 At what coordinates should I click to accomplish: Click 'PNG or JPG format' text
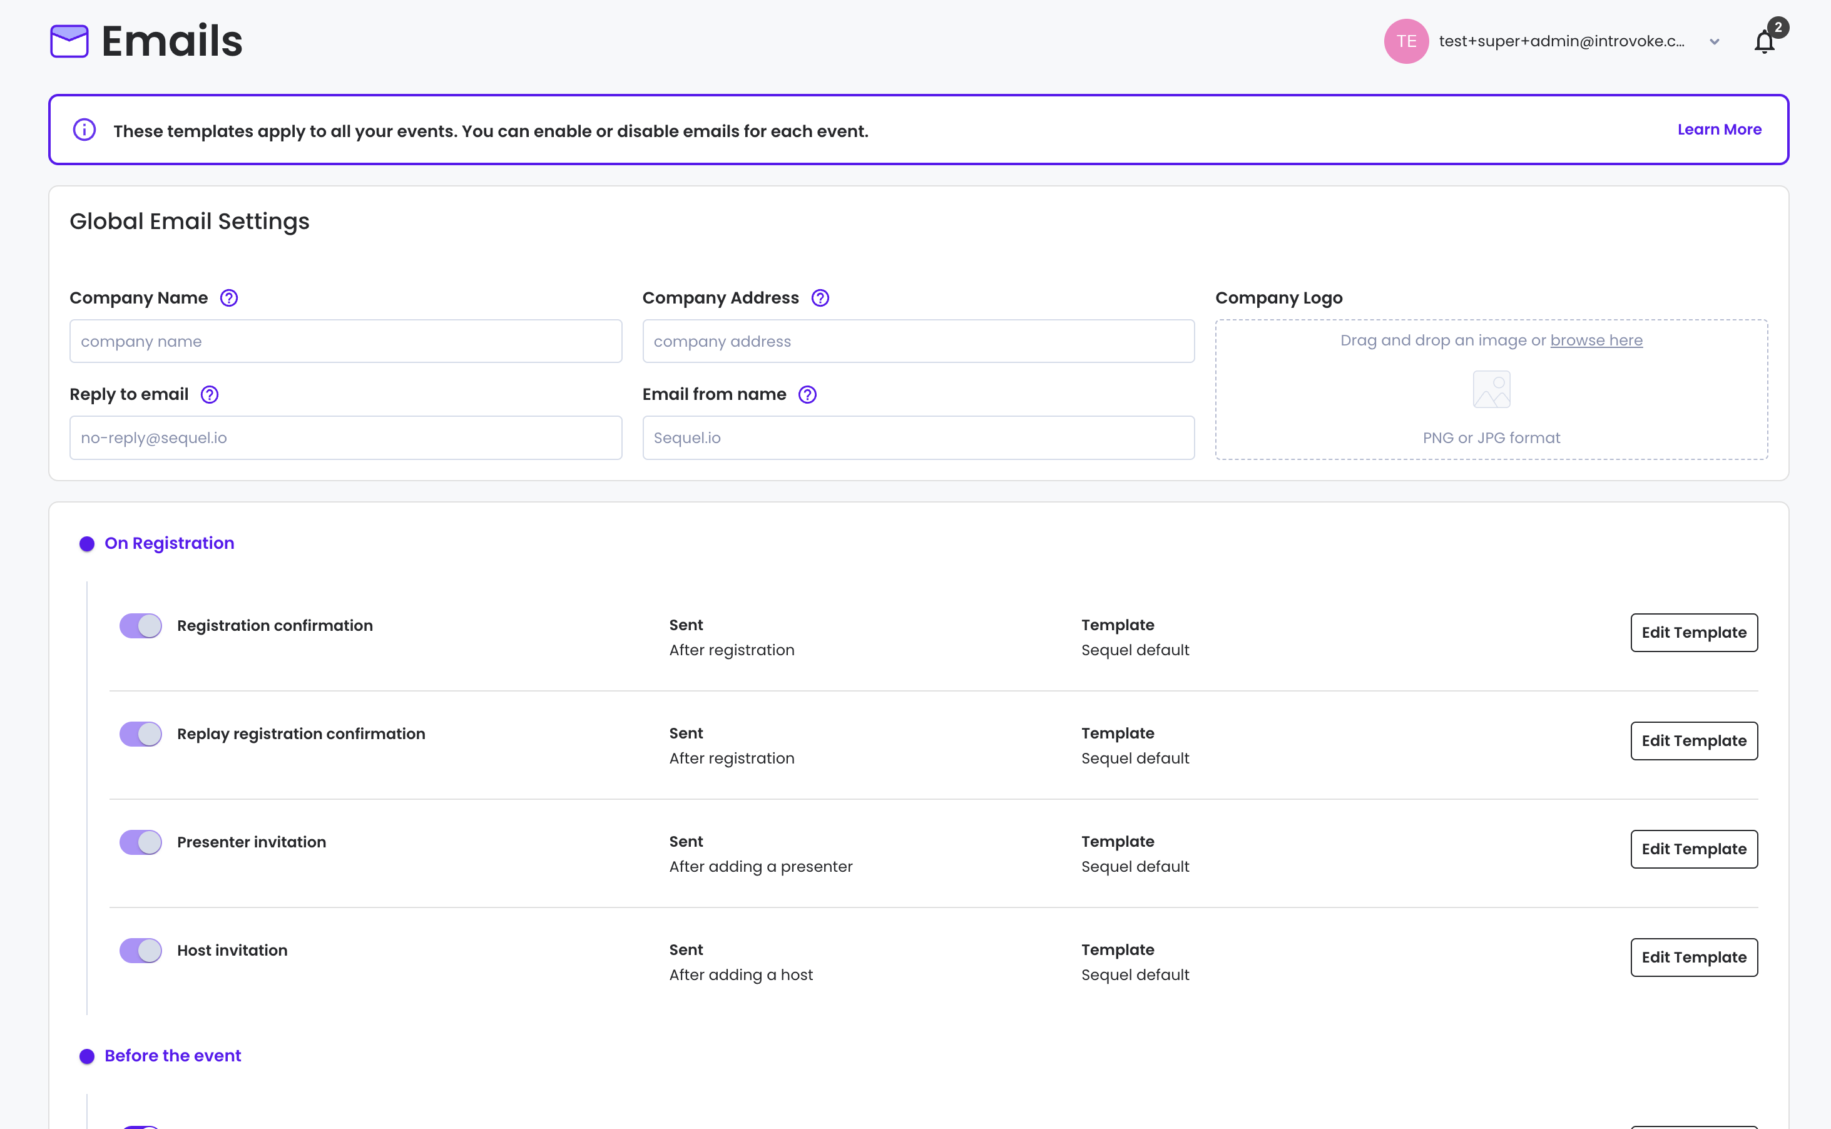click(x=1491, y=438)
